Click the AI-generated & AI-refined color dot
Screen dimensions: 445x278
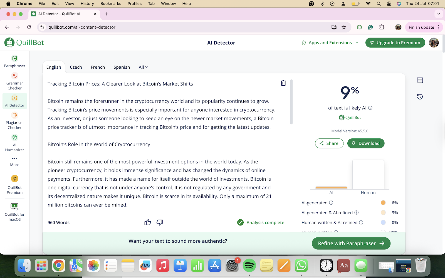click(383, 213)
